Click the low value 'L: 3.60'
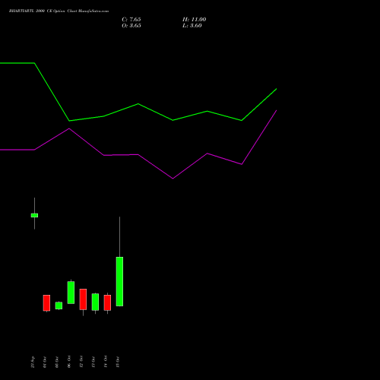This screenshot has width=380, height=380. tap(192, 26)
